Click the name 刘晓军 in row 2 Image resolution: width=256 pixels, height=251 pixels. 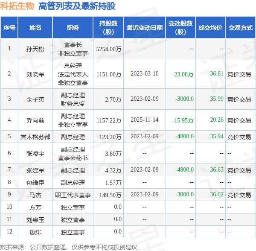35,74
